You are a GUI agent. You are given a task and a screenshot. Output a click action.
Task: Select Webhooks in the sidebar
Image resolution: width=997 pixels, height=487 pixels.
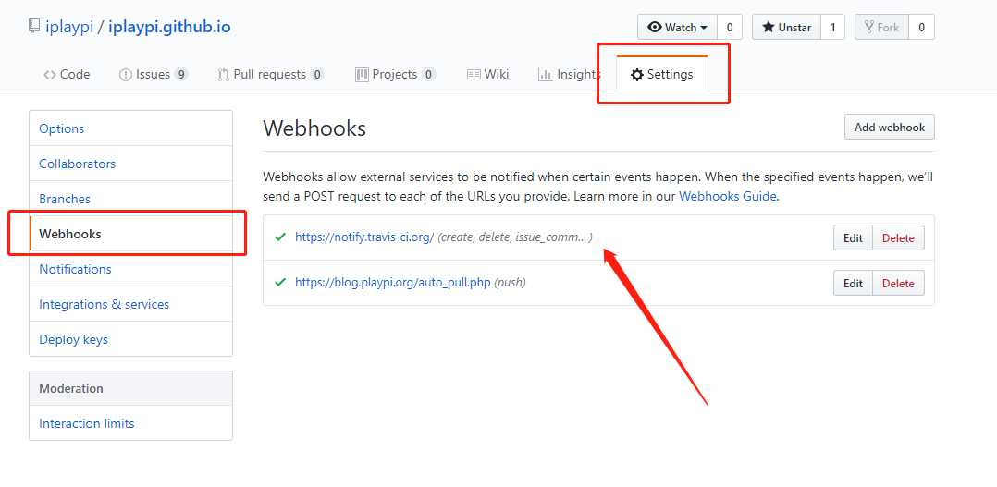click(131, 234)
